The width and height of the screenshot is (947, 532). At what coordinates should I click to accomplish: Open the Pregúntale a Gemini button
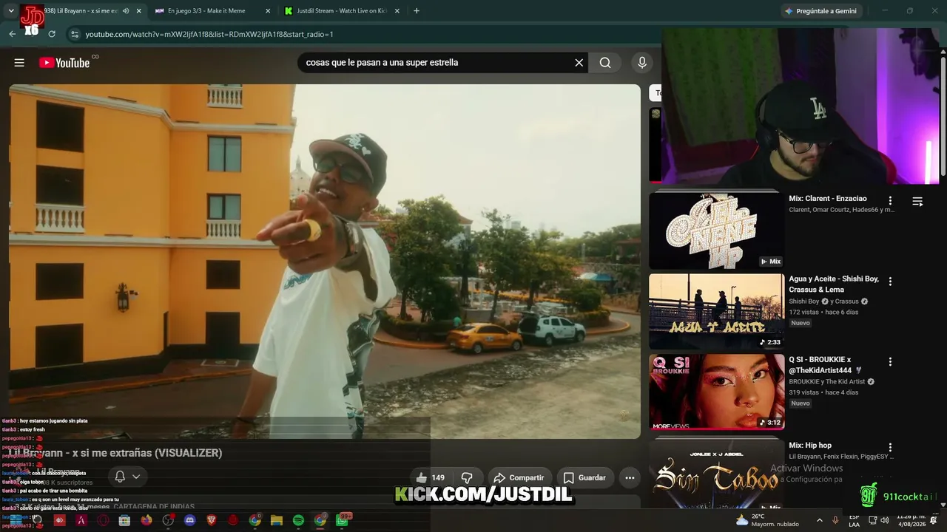pyautogui.click(x=821, y=11)
